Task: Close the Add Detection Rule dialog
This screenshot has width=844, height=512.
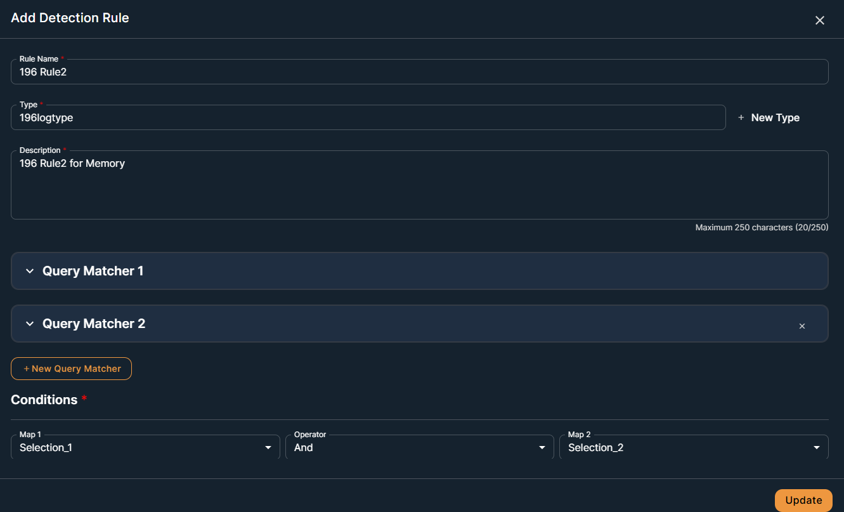Action: click(x=819, y=20)
